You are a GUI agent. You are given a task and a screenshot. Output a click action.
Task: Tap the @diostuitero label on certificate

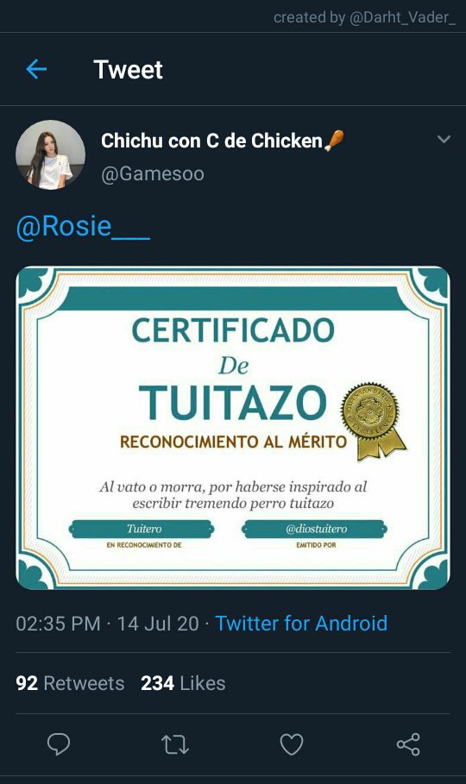(316, 529)
